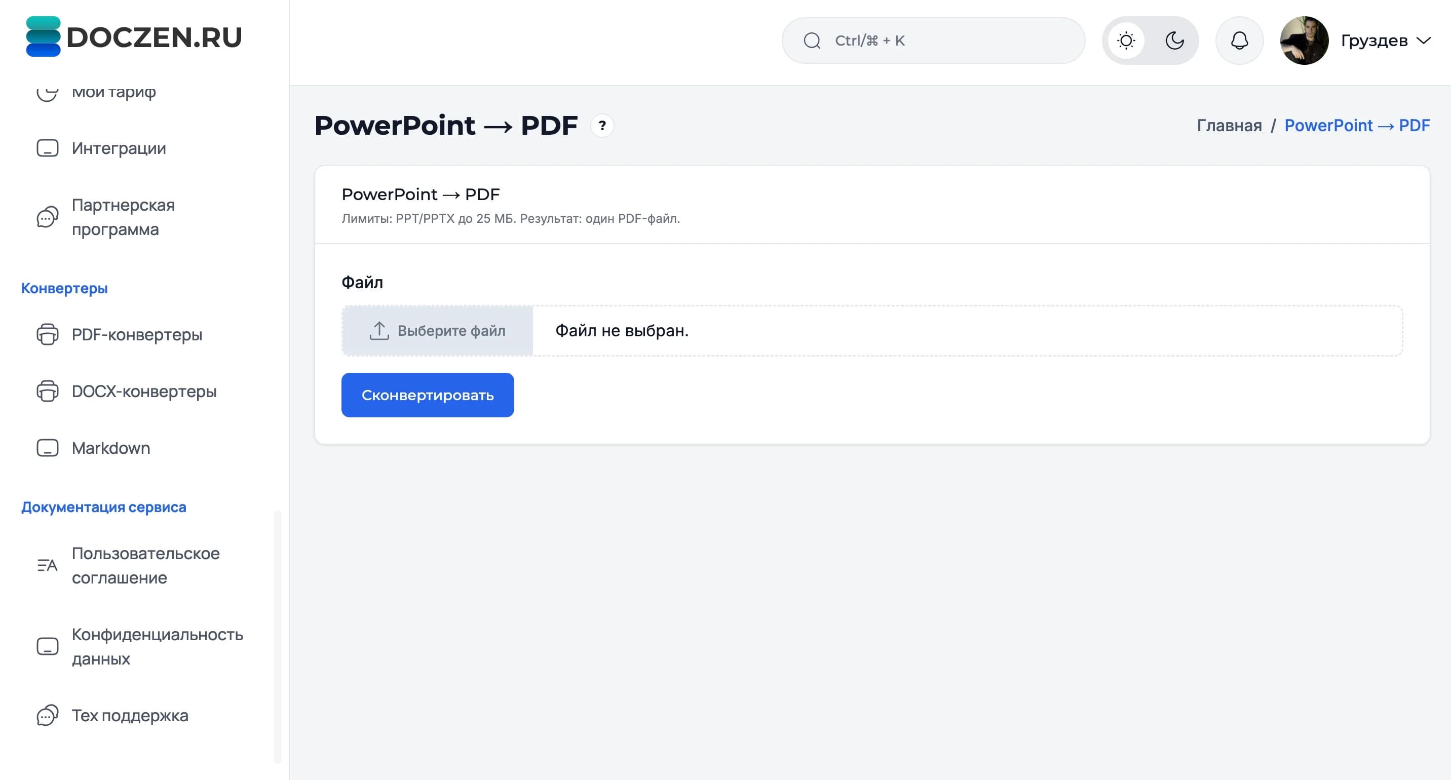
Task: Click the PDF-конвертеры printer icon
Action: tap(47, 334)
